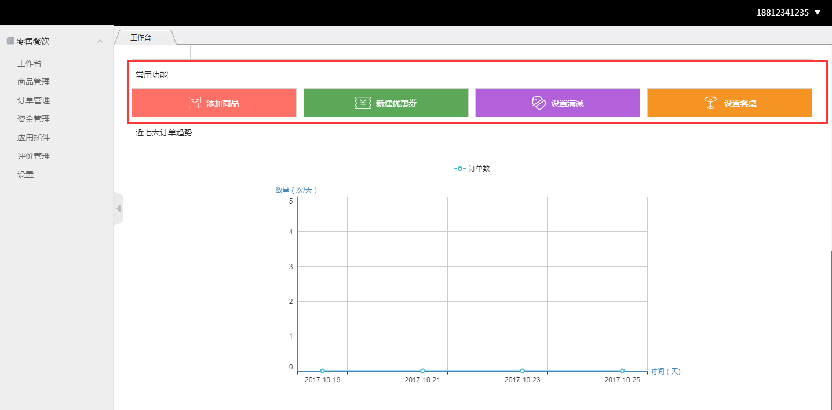Click the 零售餐饮 menu icon in sidebar
Image resolution: width=832 pixels, height=410 pixels.
(10, 41)
